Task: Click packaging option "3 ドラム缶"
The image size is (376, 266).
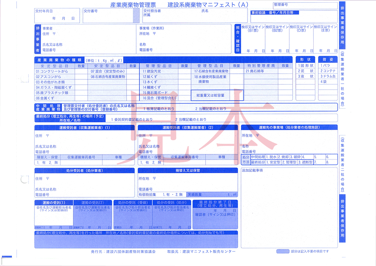Action: [328, 77]
